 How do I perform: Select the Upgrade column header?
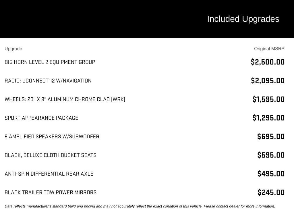pos(13,49)
